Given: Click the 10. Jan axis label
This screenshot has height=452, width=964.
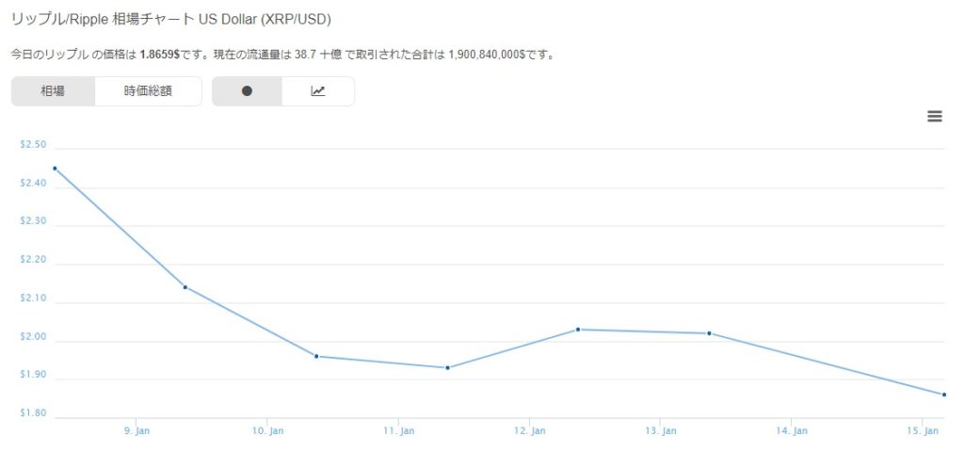Looking at the screenshot, I should 267,431.
